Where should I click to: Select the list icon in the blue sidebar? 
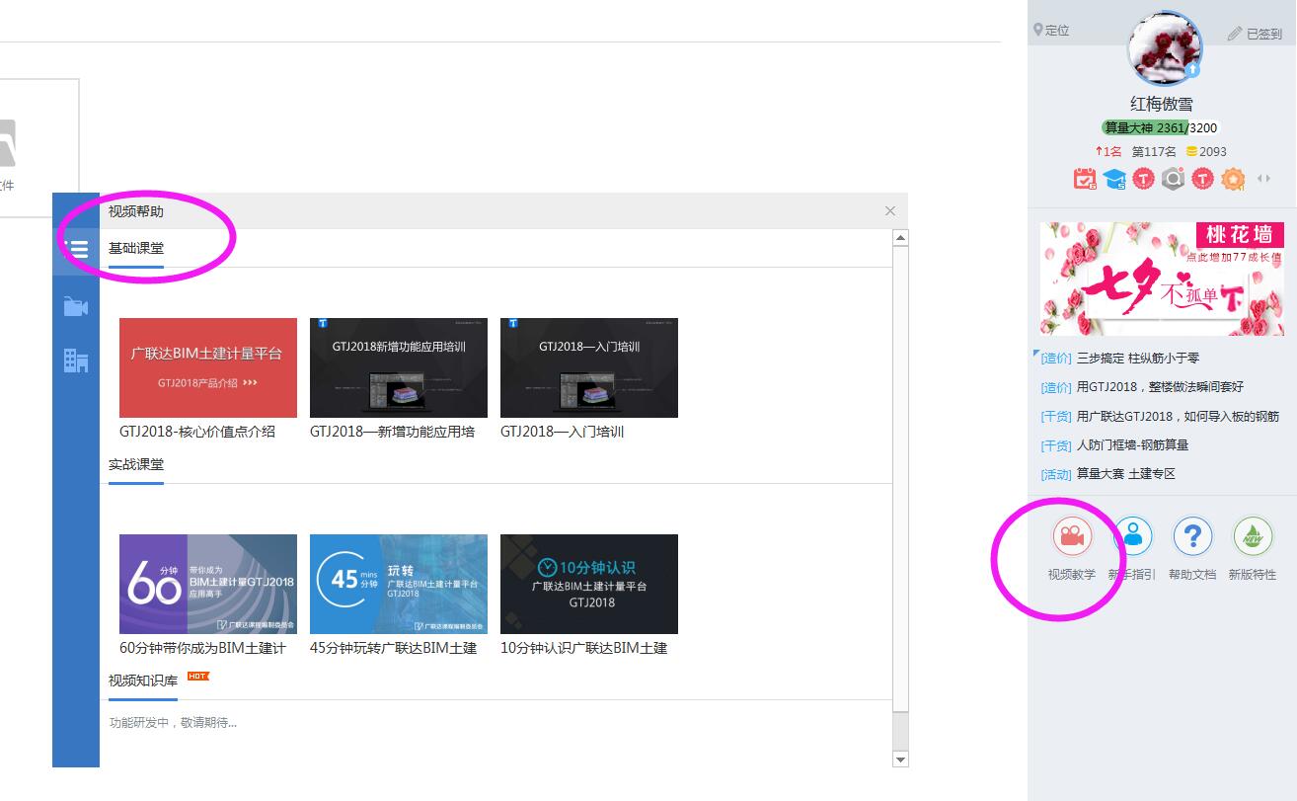[x=76, y=249]
